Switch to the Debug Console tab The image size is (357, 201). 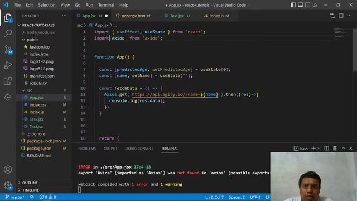pyautogui.click(x=139, y=149)
